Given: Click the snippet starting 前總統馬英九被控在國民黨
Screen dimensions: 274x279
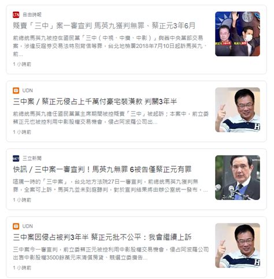Looking at the screenshot, I should (x=110, y=46).
